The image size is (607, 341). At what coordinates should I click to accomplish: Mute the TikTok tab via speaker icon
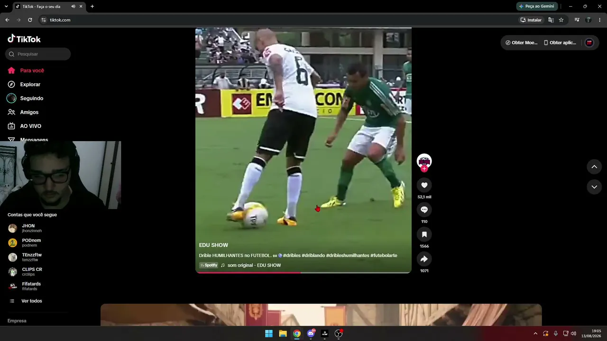(73, 6)
